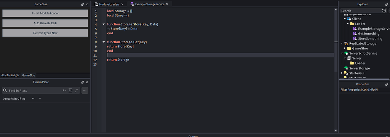The image size is (390, 137).
Task: Switch to Module Loaders tab
Action: click(x=109, y=5)
